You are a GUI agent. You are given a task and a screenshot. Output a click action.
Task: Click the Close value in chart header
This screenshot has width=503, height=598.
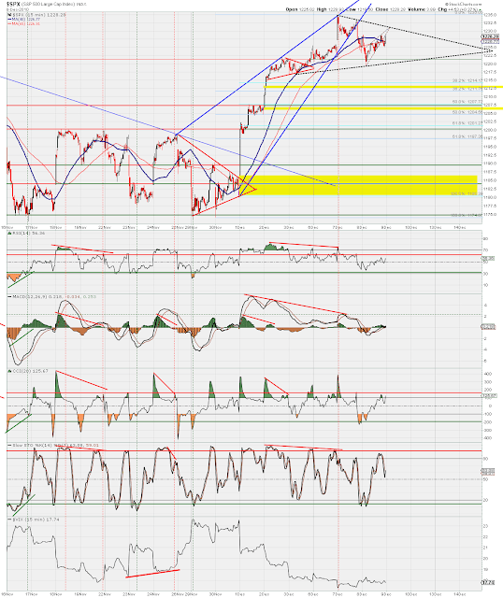tap(400, 9)
